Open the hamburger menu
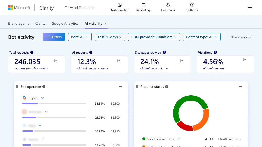The height and width of the screenshot is (147, 262). 250,8
